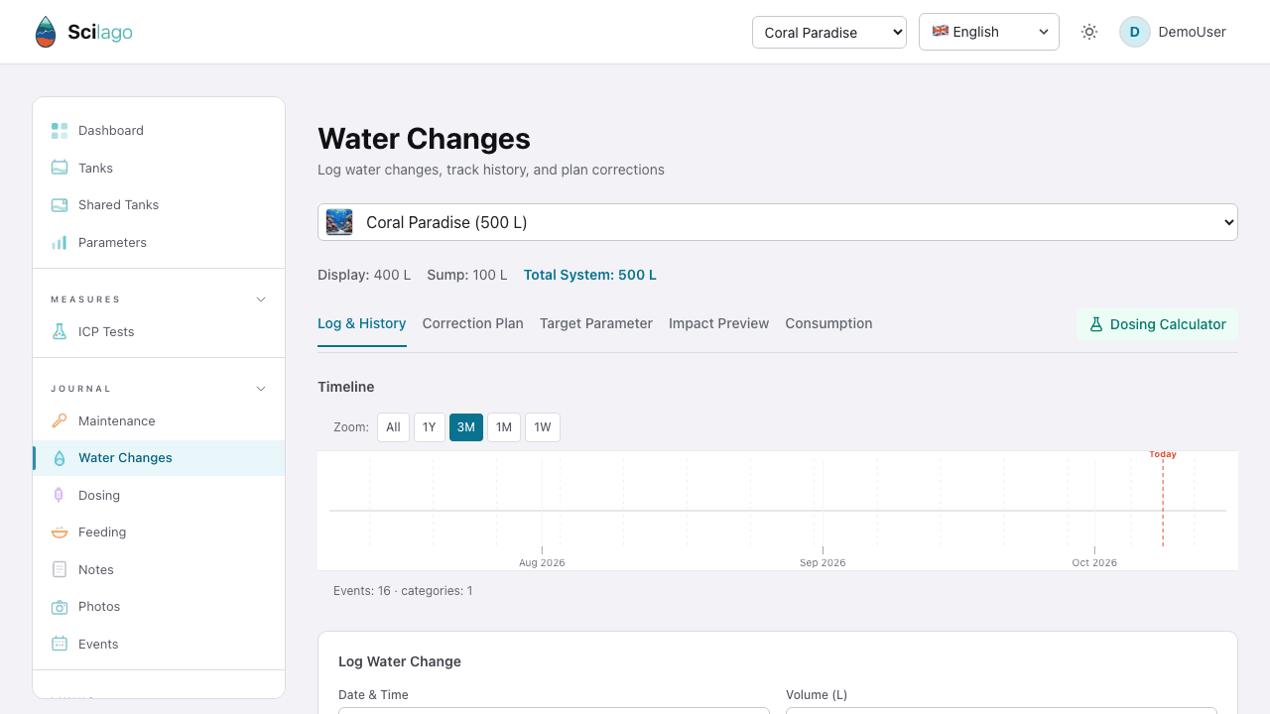Screen dimensions: 1270x714
Task: Open the Feeding journal
Action: click(159, 533)
